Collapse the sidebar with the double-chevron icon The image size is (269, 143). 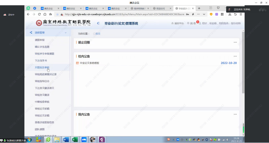click(98, 23)
